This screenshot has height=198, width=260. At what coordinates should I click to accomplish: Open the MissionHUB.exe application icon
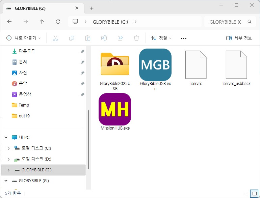point(115,109)
